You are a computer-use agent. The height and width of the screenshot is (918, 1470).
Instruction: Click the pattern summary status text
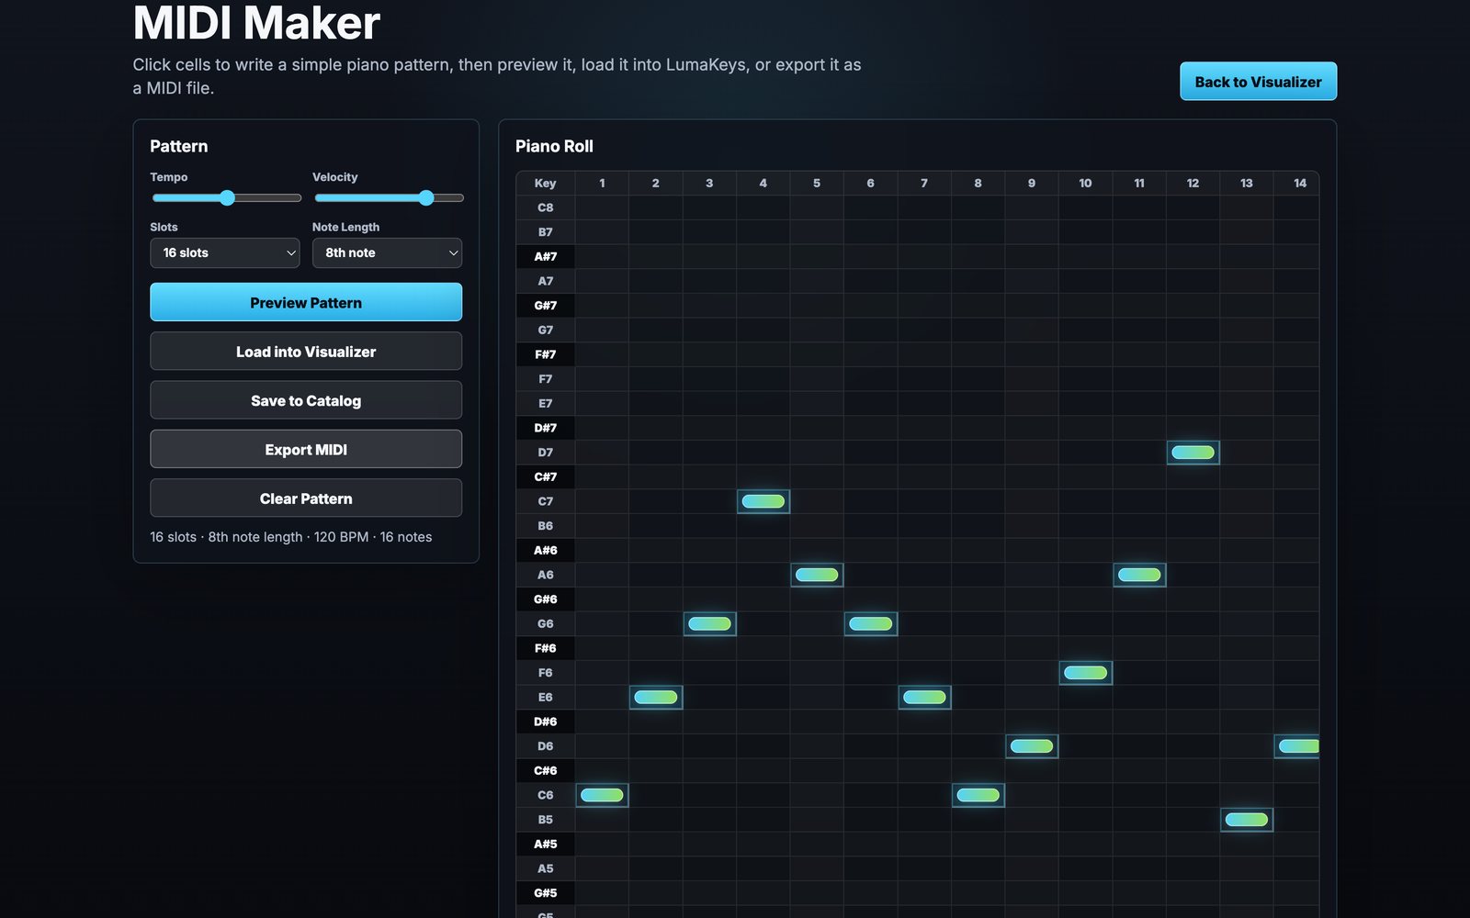pos(291,537)
